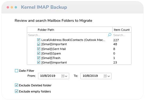Select the Local\Address Book\Contacts row text
Viewport: 145px width, 101px height.
point(73,40)
